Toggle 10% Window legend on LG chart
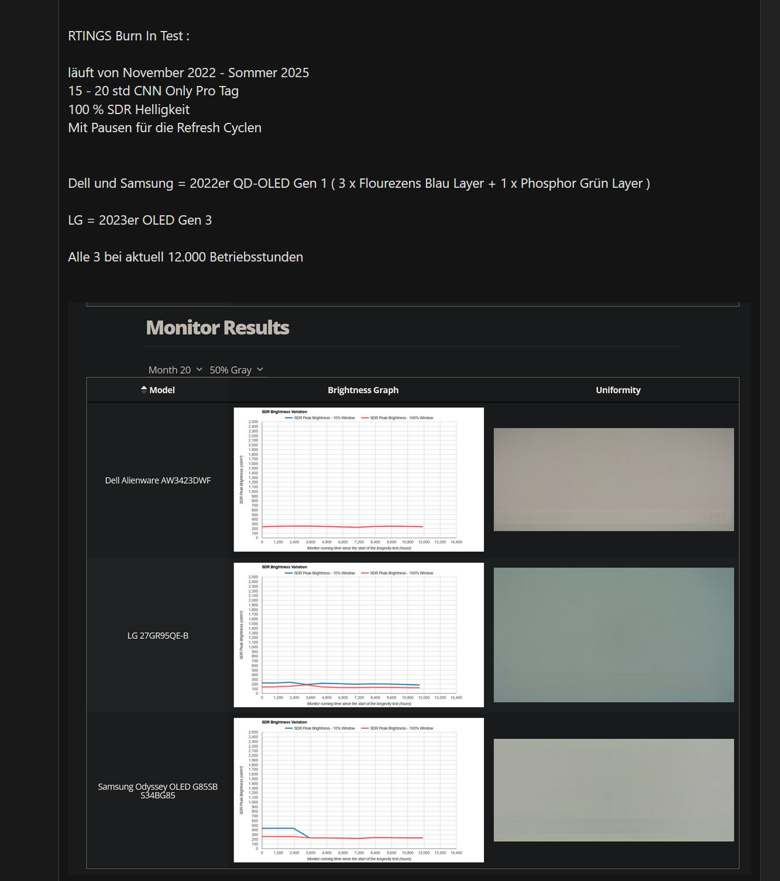The image size is (780, 881). 319,573
